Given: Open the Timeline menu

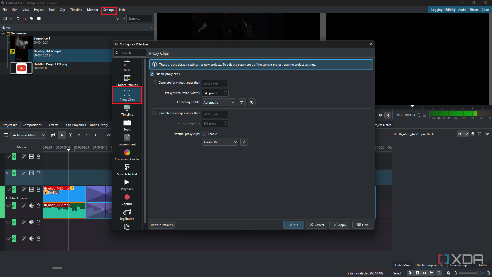Looking at the screenshot, I should pyautogui.click(x=76, y=10).
